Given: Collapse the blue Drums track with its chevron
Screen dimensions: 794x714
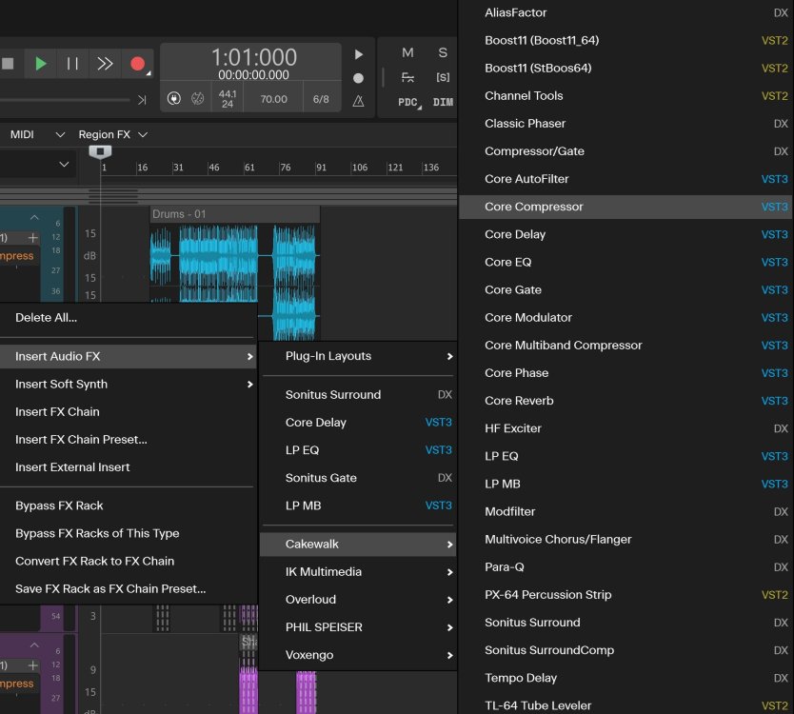Looking at the screenshot, I should (34, 217).
